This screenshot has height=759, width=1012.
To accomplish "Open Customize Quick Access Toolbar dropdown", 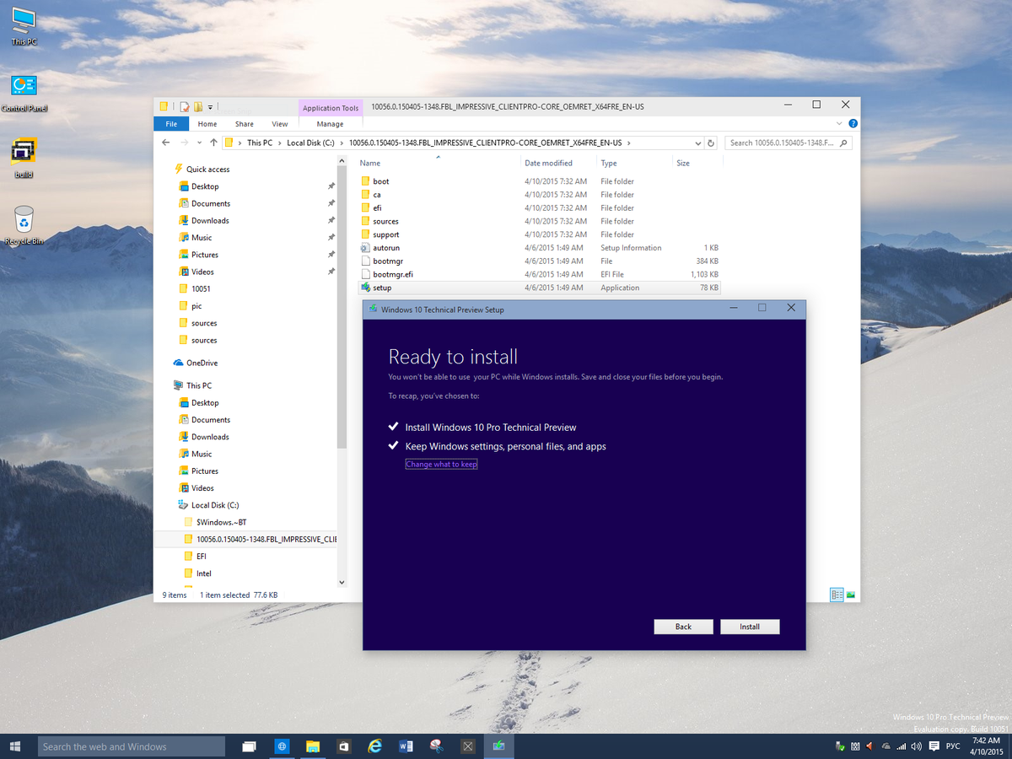I will click(210, 107).
